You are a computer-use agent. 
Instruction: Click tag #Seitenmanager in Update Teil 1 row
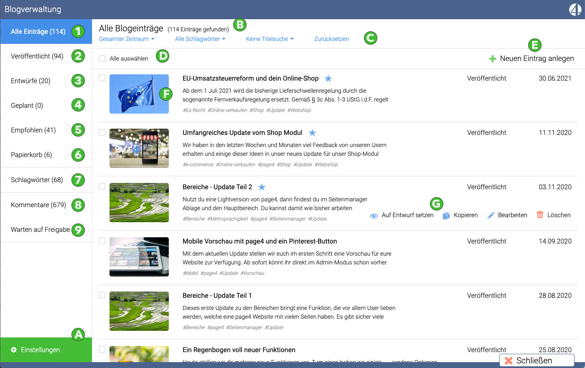244,327
